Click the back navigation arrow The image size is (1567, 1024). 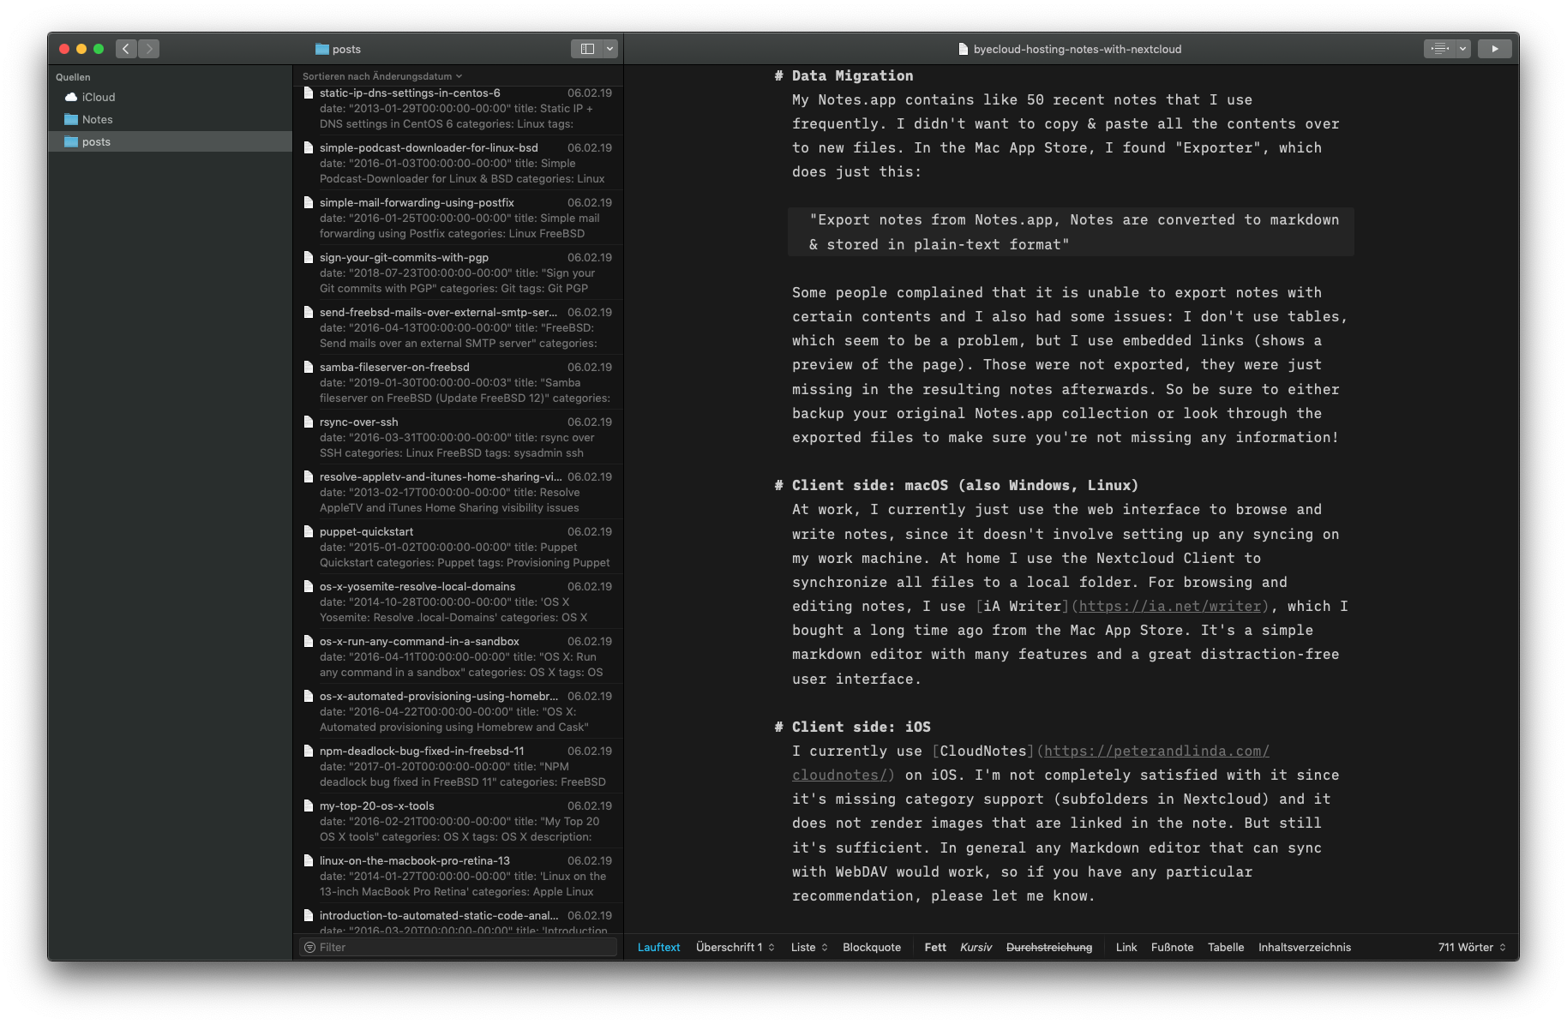[126, 49]
